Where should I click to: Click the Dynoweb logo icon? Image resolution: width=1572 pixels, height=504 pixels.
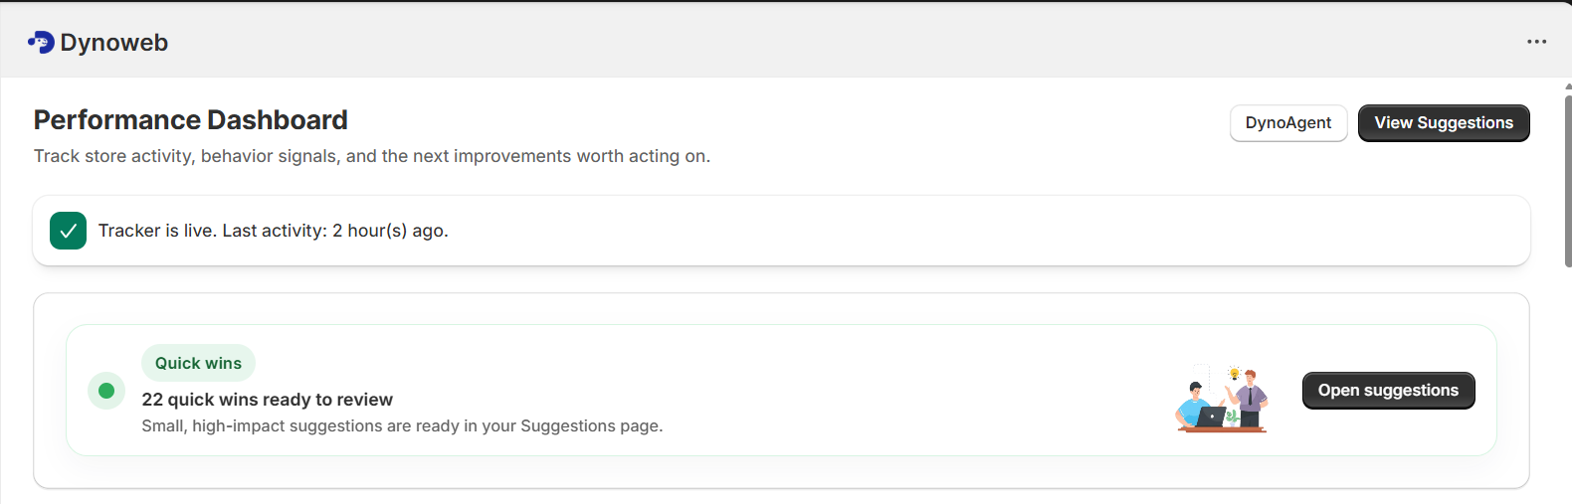41,42
